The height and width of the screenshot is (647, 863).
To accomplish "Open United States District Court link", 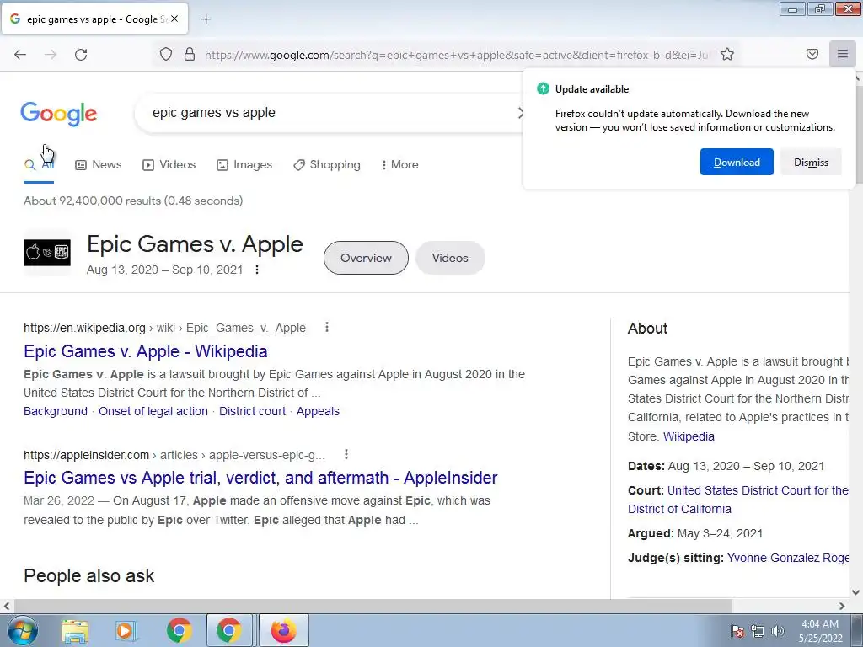I will (x=738, y=500).
